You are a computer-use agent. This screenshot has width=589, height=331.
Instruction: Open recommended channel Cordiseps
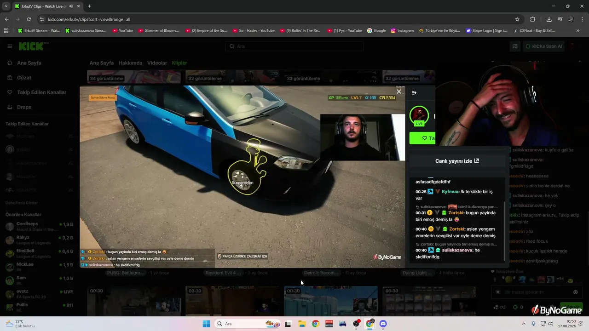(x=39, y=226)
